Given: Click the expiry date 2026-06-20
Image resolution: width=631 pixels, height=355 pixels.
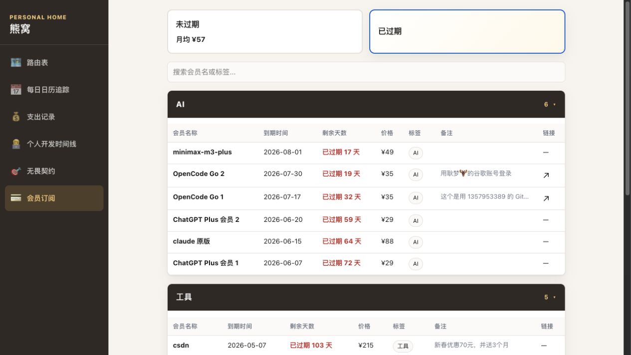Looking at the screenshot, I should (283, 219).
